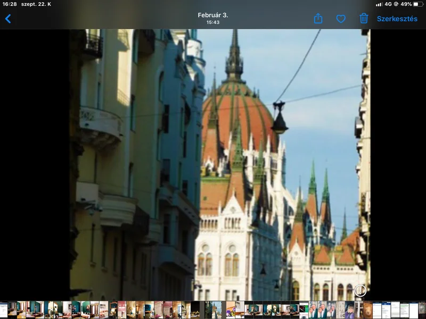The height and width of the screenshot is (319, 426).
Task: Tap the exclamation warning badge on photo
Action: click(x=361, y=290)
